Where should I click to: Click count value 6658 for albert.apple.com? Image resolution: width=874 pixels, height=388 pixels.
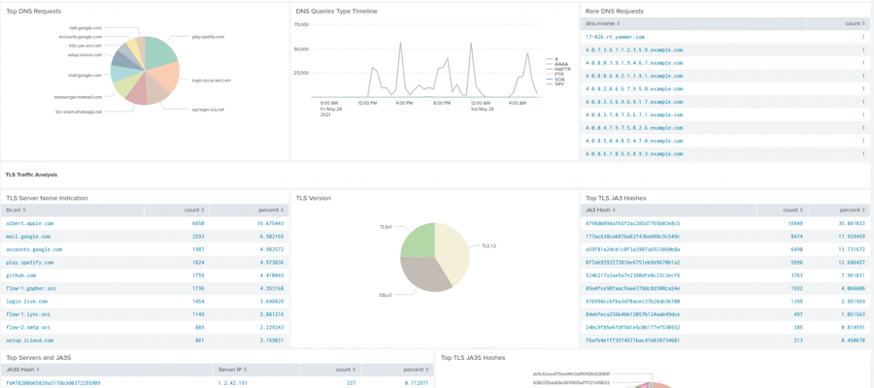pos(198,223)
